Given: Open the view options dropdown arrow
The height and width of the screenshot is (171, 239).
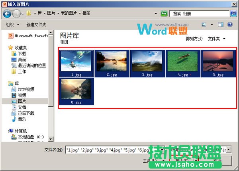Looking at the screenshot, I should [212, 25].
